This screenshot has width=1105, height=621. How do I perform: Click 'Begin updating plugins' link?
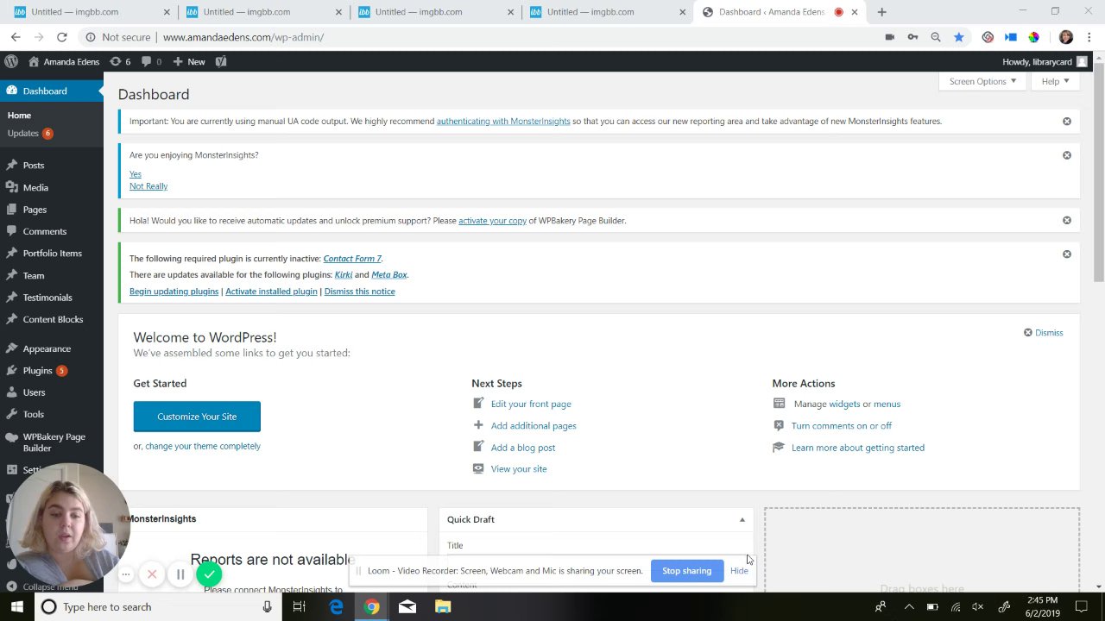[x=174, y=292]
